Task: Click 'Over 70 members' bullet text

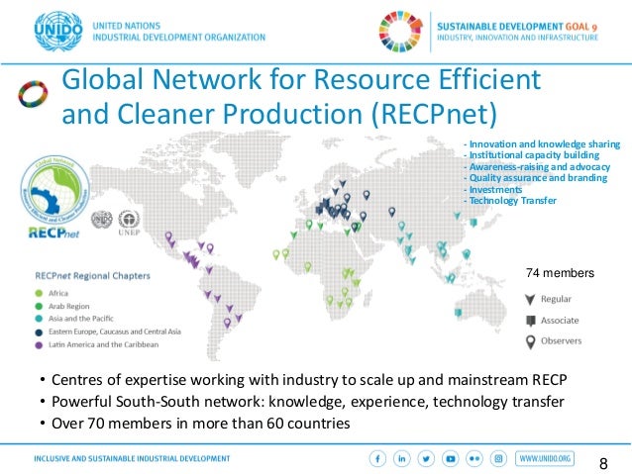Action: pos(201,424)
